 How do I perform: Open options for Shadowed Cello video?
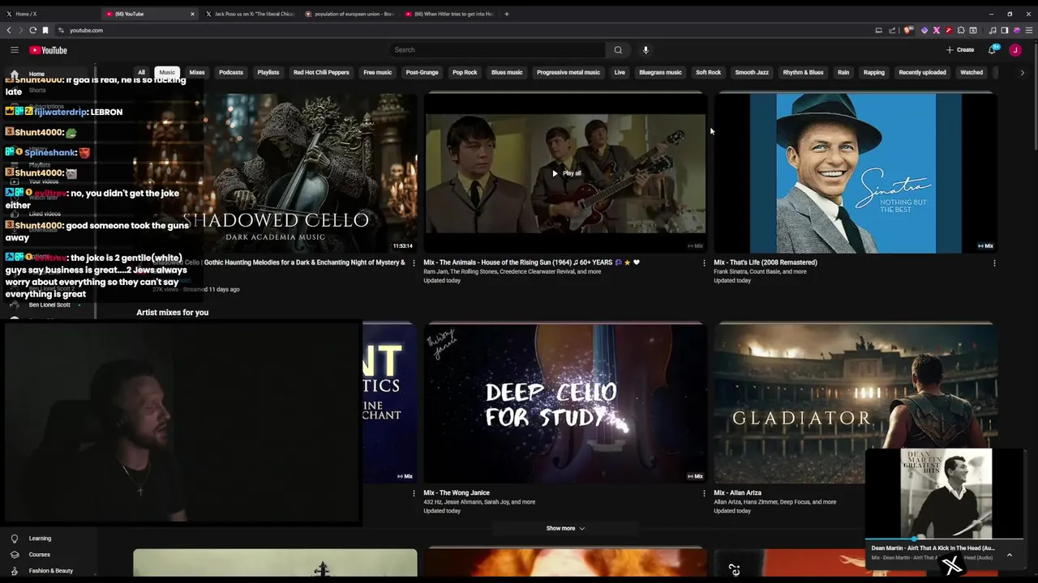(x=414, y=262)
